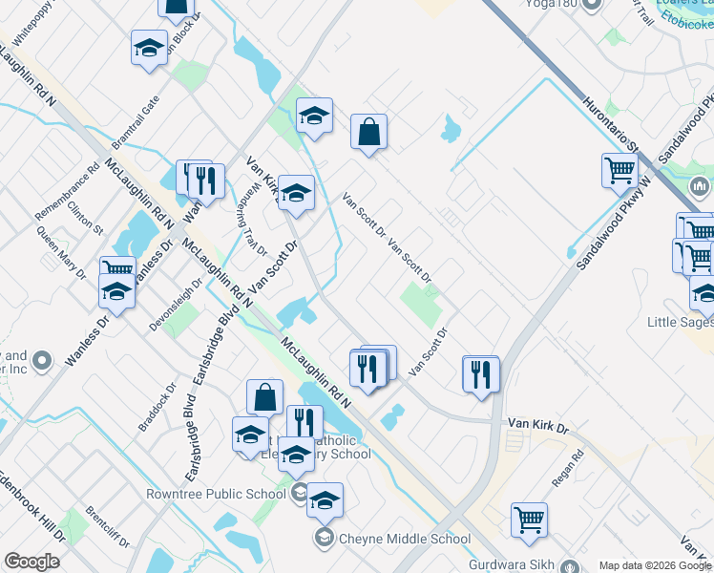The image size is (714, 573).
Task: Click the Etobicoke water label
Action: 687,20
